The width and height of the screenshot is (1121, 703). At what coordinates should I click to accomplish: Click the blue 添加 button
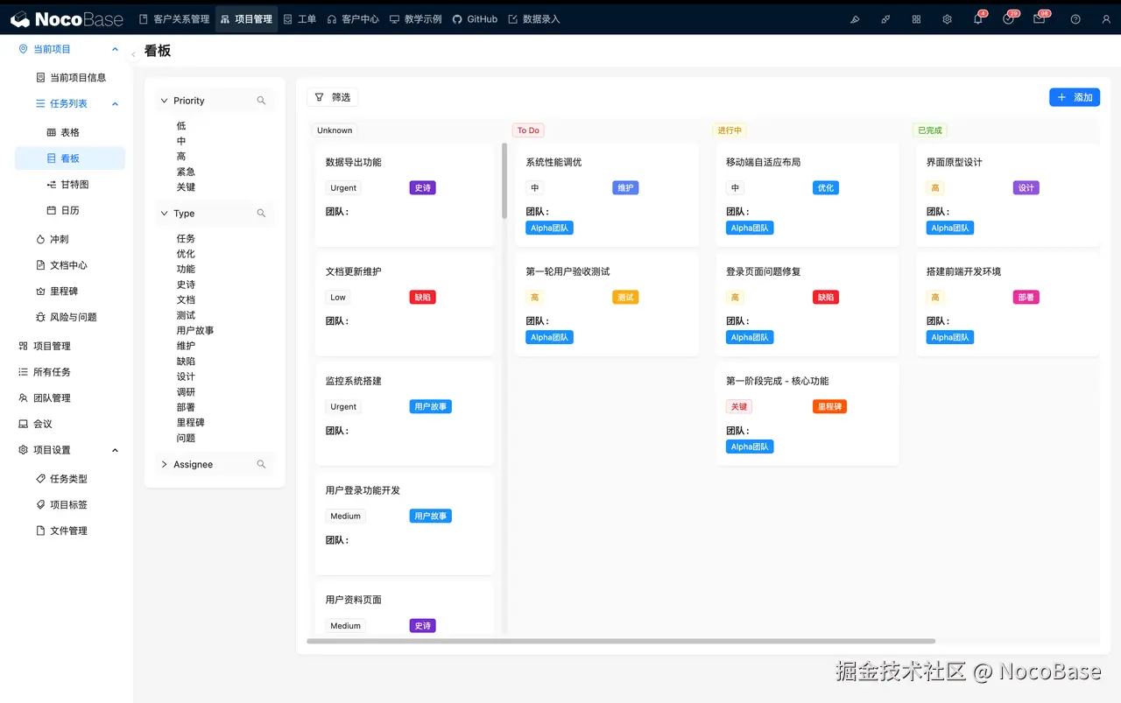coord(1075,97)
